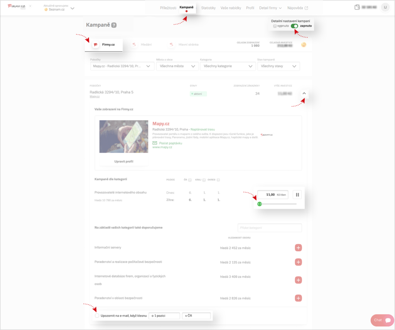The image size is (395, 330).
Task: Add Internetové databáze firem category
Action: point(298,280)
